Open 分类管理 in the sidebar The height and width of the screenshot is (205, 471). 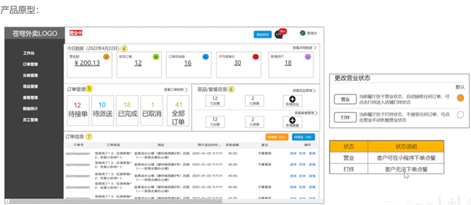point(30,76)
